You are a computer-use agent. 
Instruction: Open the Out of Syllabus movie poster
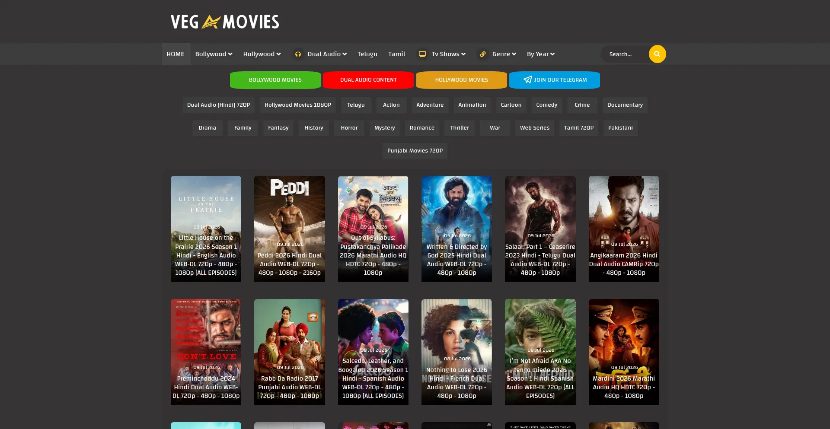pos(373,229)
